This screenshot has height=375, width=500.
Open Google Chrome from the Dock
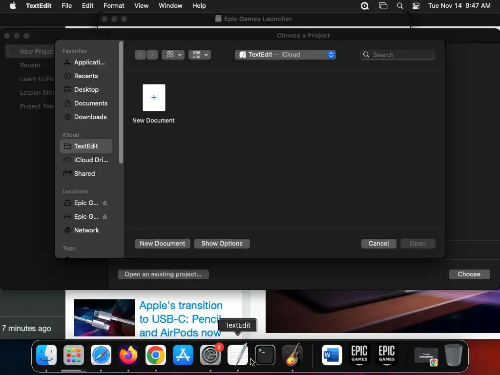[156, 355]
